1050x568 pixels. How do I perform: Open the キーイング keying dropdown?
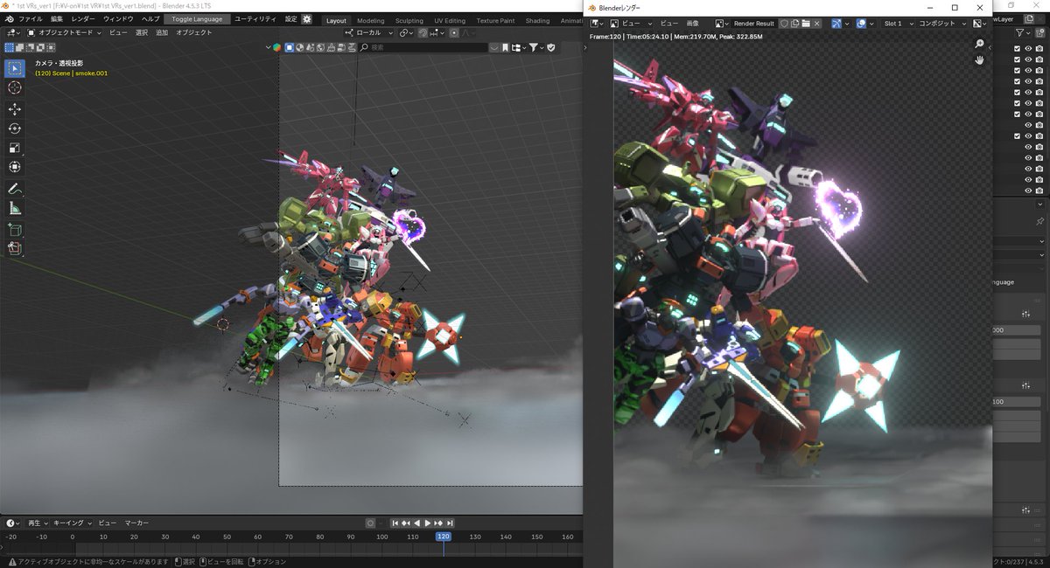[72, 523]
